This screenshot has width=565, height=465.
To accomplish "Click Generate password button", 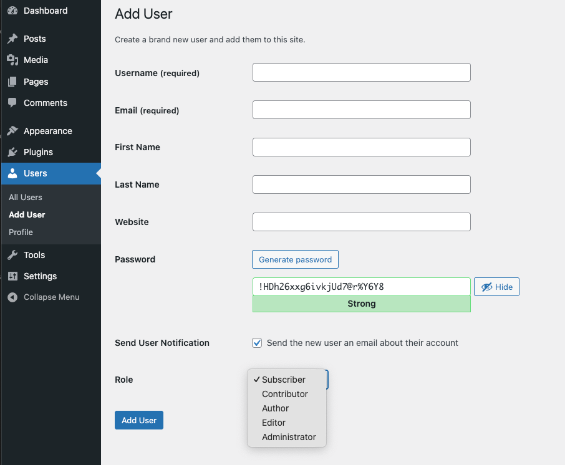I will (295, 259).
